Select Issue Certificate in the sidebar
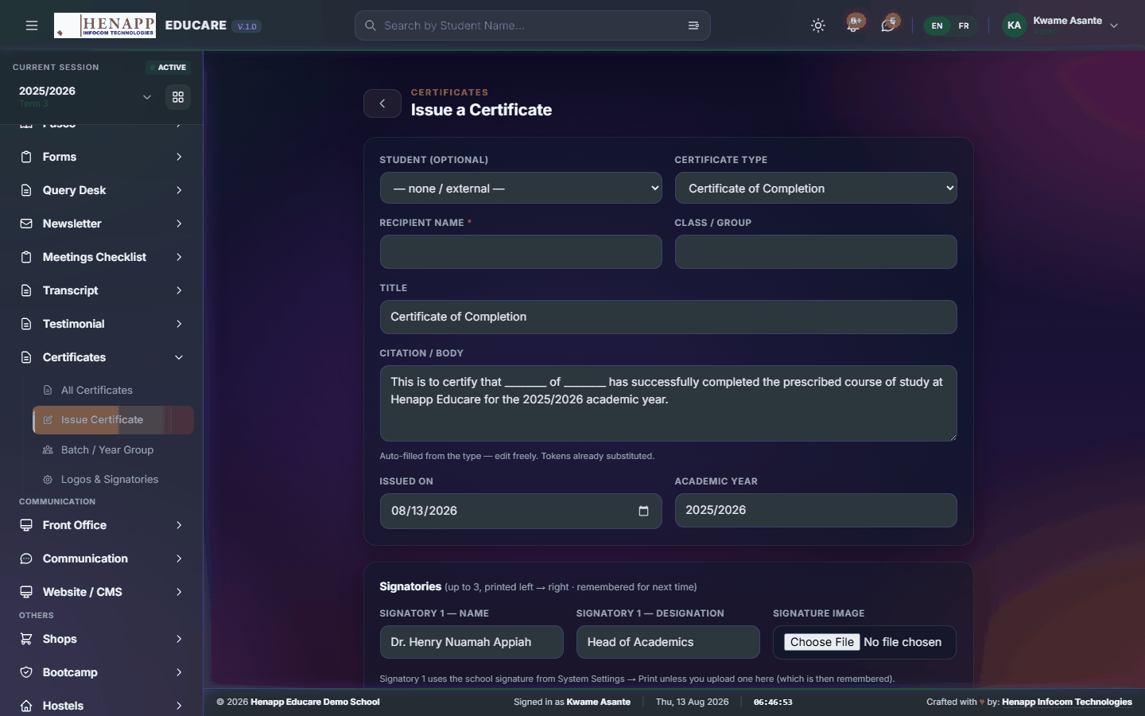This screenshot has height=716, width=1145. [x=113, y=420]
